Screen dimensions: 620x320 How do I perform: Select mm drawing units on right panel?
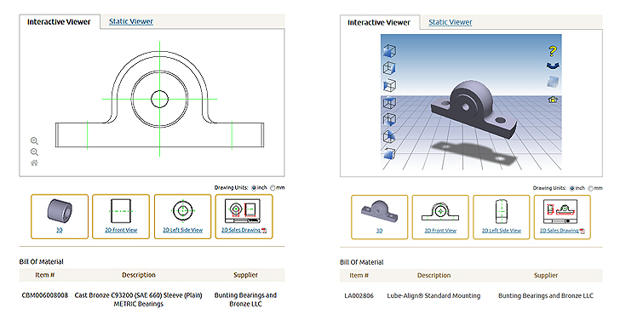pyautogui.click(x=591, y=188)
